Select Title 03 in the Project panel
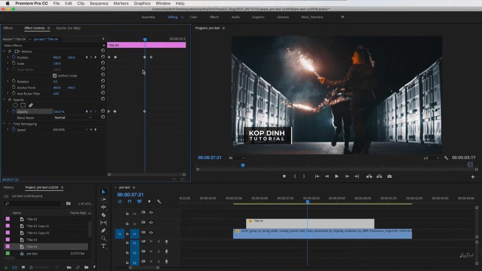The height and width of the screenshot is (271, 482). tap(32, 240)
